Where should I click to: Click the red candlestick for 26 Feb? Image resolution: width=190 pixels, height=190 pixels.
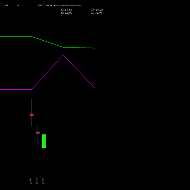tap(38, 133)
